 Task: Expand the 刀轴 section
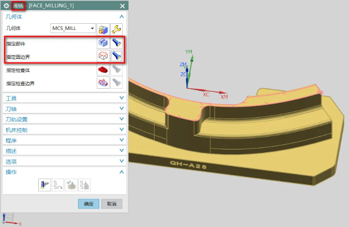tap(122, 109)
